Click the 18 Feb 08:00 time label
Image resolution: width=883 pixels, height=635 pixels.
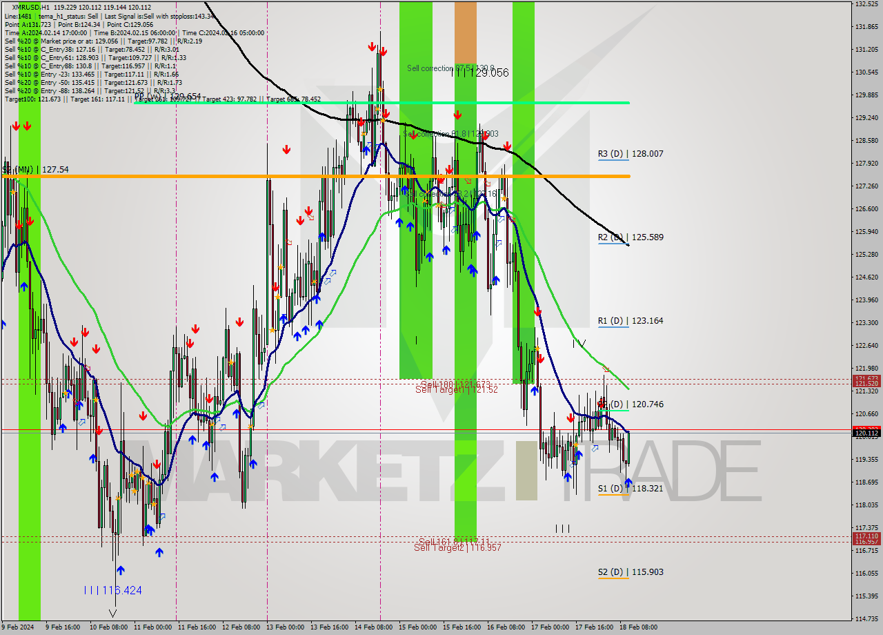[639, 627]
